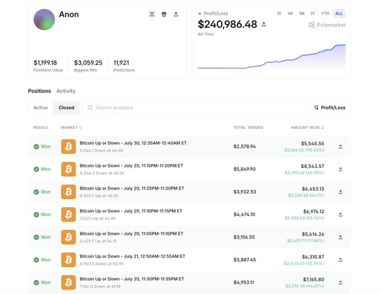Click the TOTAL TRADED column header

(x=249, y=128)
